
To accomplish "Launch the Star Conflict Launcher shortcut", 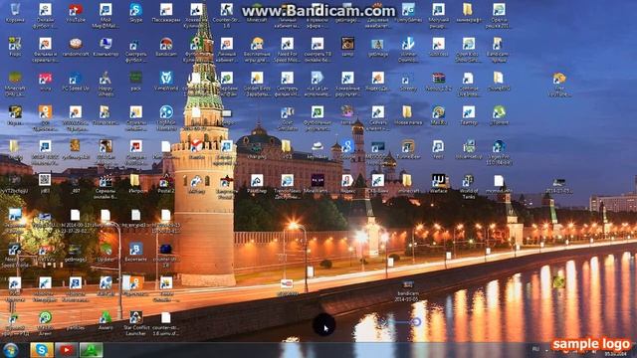I will (135, 323).
